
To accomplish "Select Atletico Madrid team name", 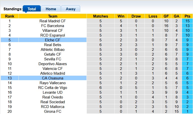I will click(52, 73).
